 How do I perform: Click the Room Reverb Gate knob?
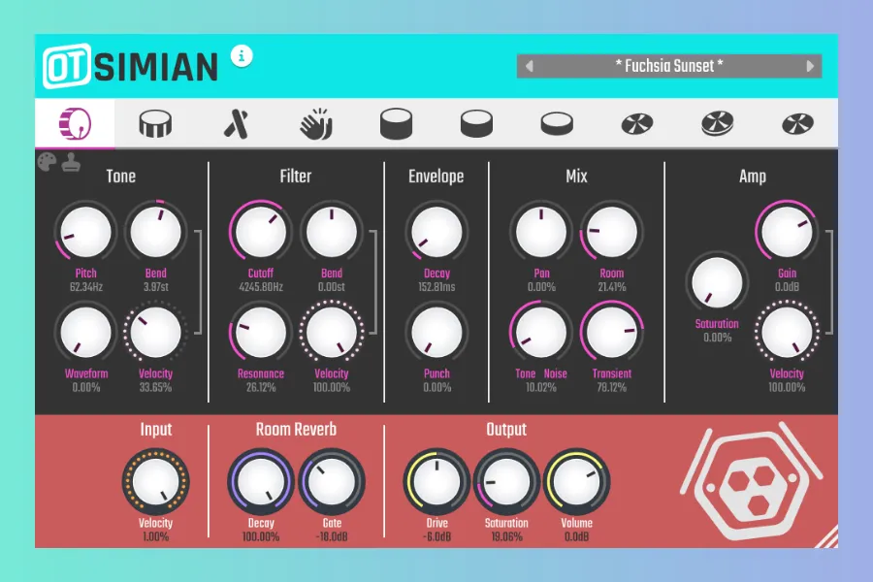332,482
